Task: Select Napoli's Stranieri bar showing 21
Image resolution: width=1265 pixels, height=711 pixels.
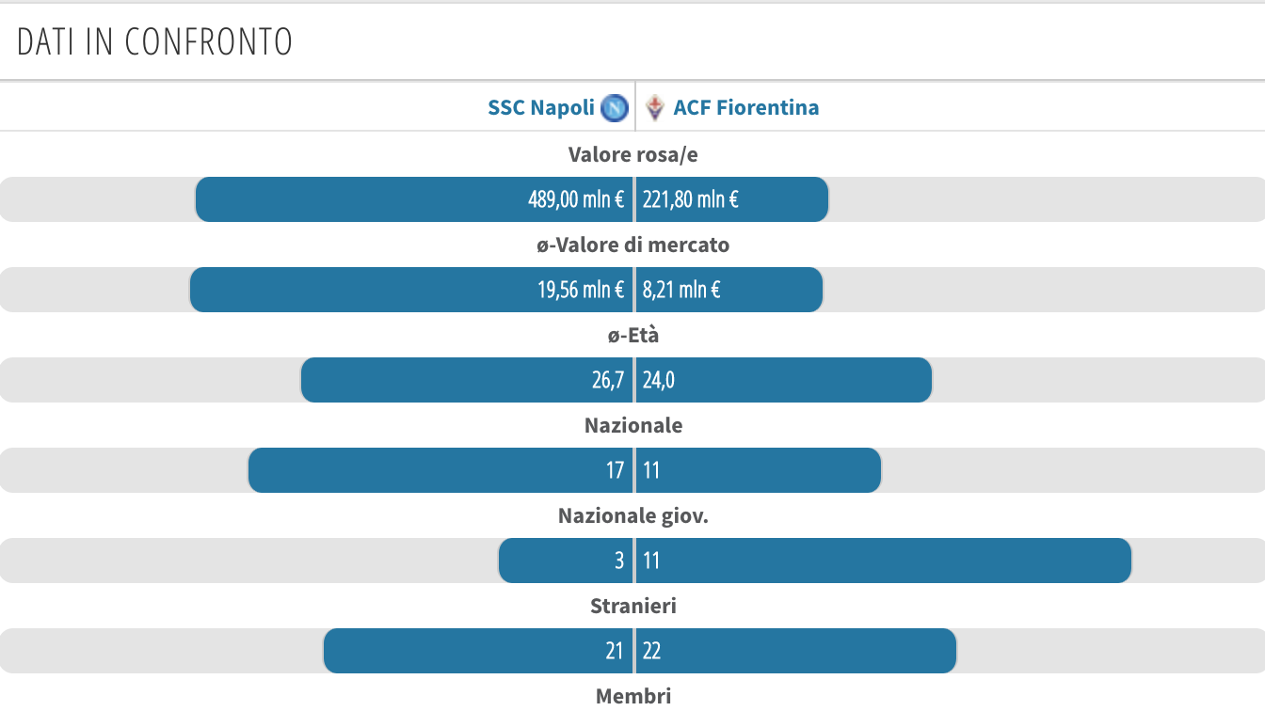Action: click(x=478, y=651)
